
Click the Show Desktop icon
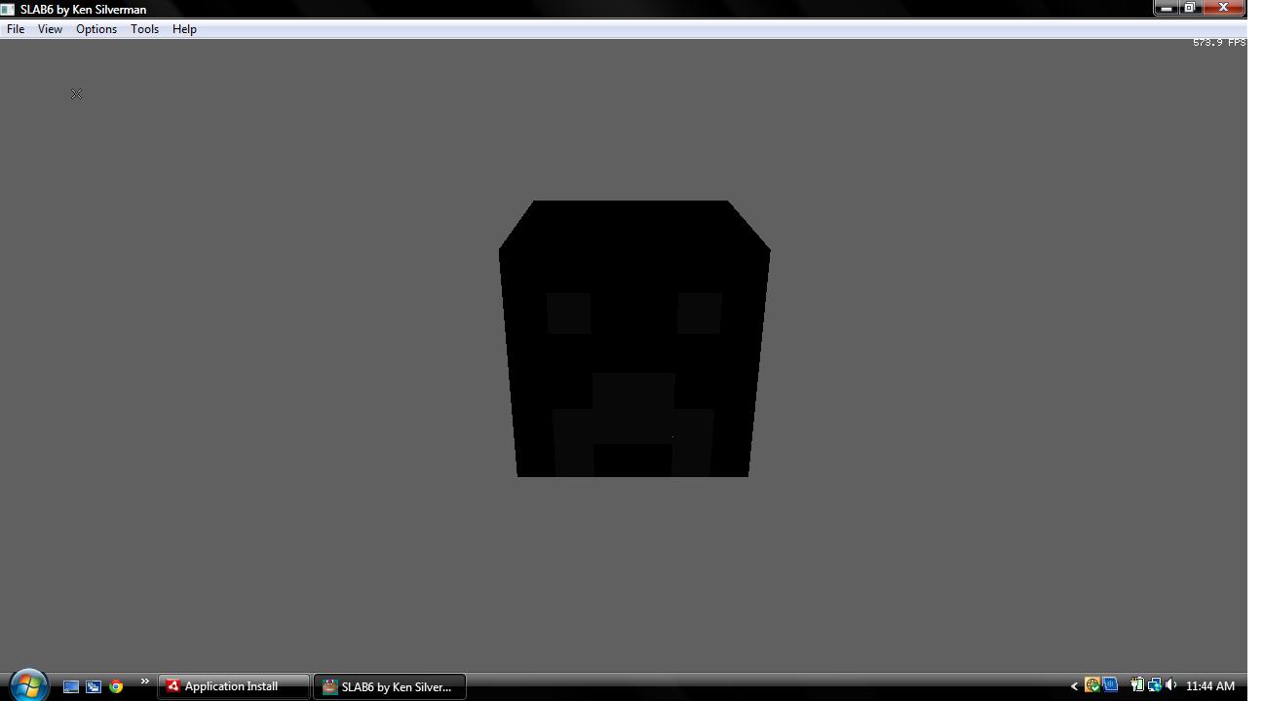click(x=71, y=686)
